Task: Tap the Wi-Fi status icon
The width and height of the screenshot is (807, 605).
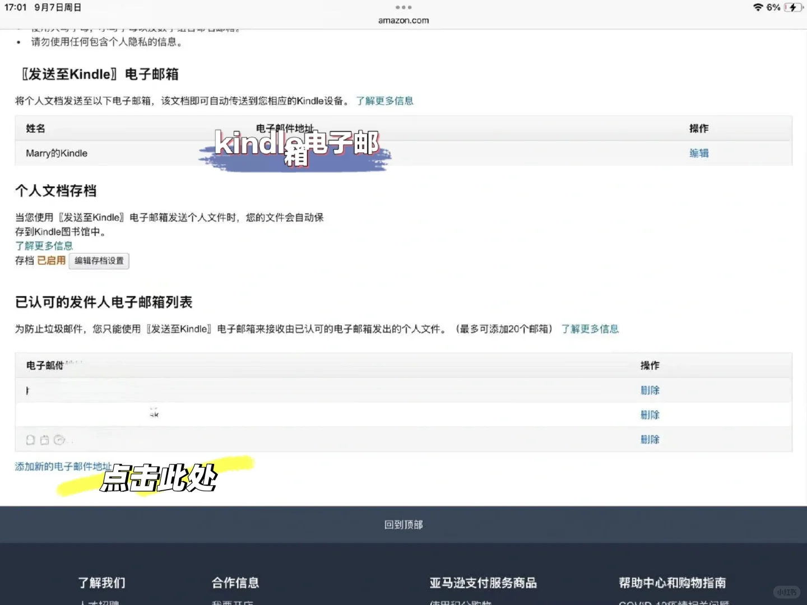Action: [x=758, y=7]
